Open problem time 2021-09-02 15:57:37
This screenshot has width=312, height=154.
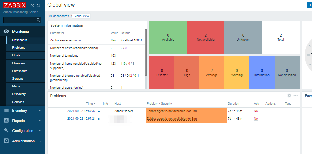tap(82, 111)
